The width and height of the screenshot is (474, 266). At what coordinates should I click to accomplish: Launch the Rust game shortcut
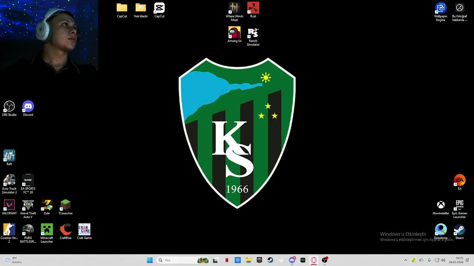(x=253, y=10)
